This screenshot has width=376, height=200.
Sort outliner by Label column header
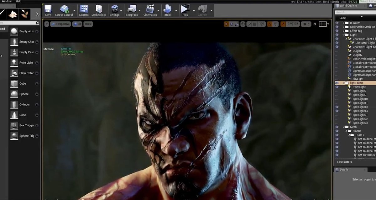tap(343, 18)
